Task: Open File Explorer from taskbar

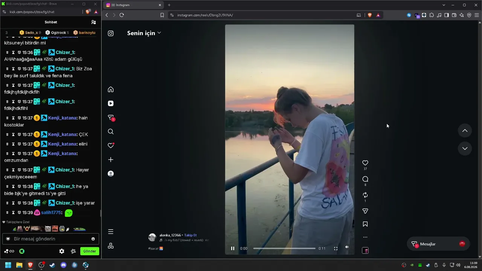Action: tap(19, 265)
